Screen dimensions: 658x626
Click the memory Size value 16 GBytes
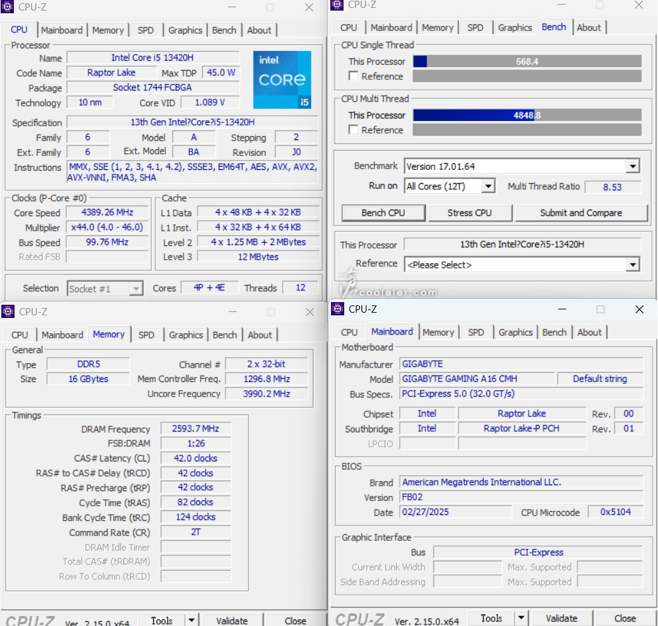click(88, 379)
